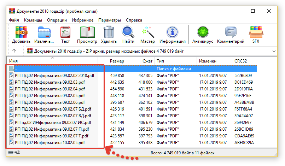Screen dimensions: 285x166
Task: Click the Извлечь (Extract) folder icon
Action: [x=44, y=32]
